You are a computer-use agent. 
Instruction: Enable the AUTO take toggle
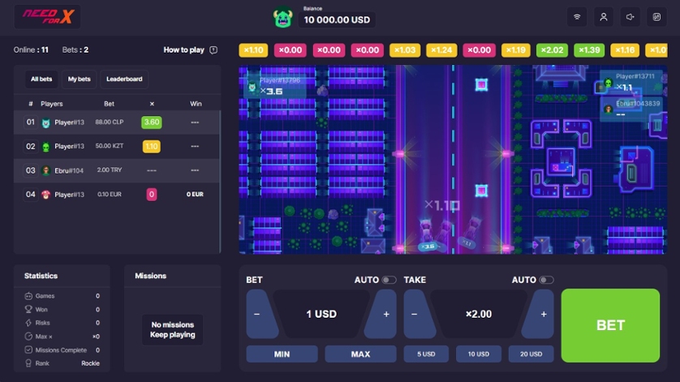pyautogui.click(x=547, y=280)
